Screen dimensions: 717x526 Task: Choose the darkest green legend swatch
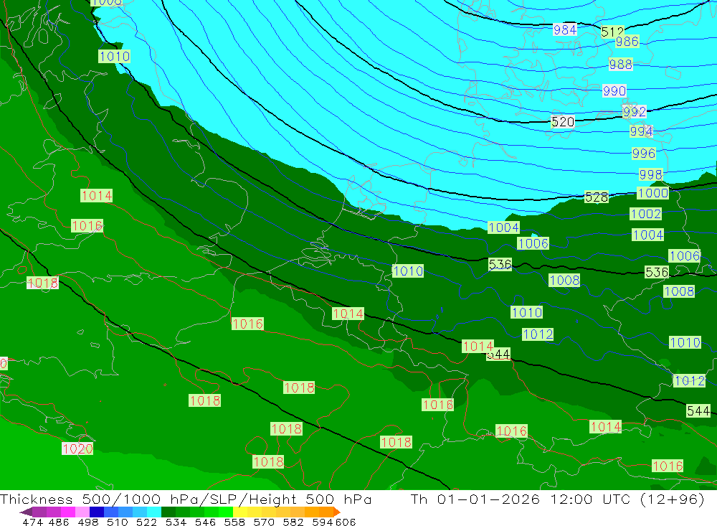coord(168,512)
